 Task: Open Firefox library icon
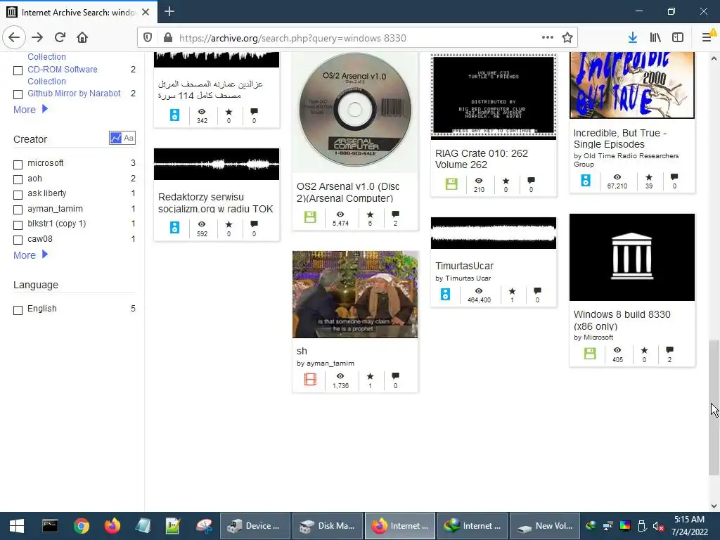(655, 38)
